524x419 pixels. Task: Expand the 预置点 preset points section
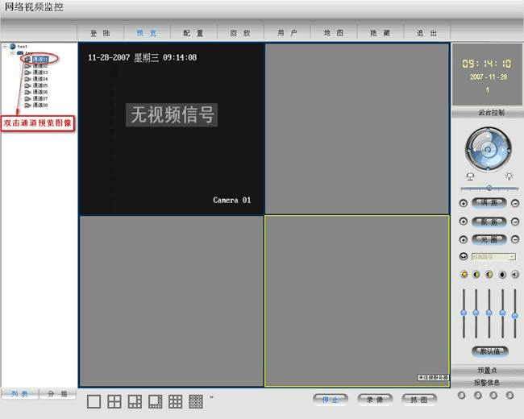(x=487, y=370)
